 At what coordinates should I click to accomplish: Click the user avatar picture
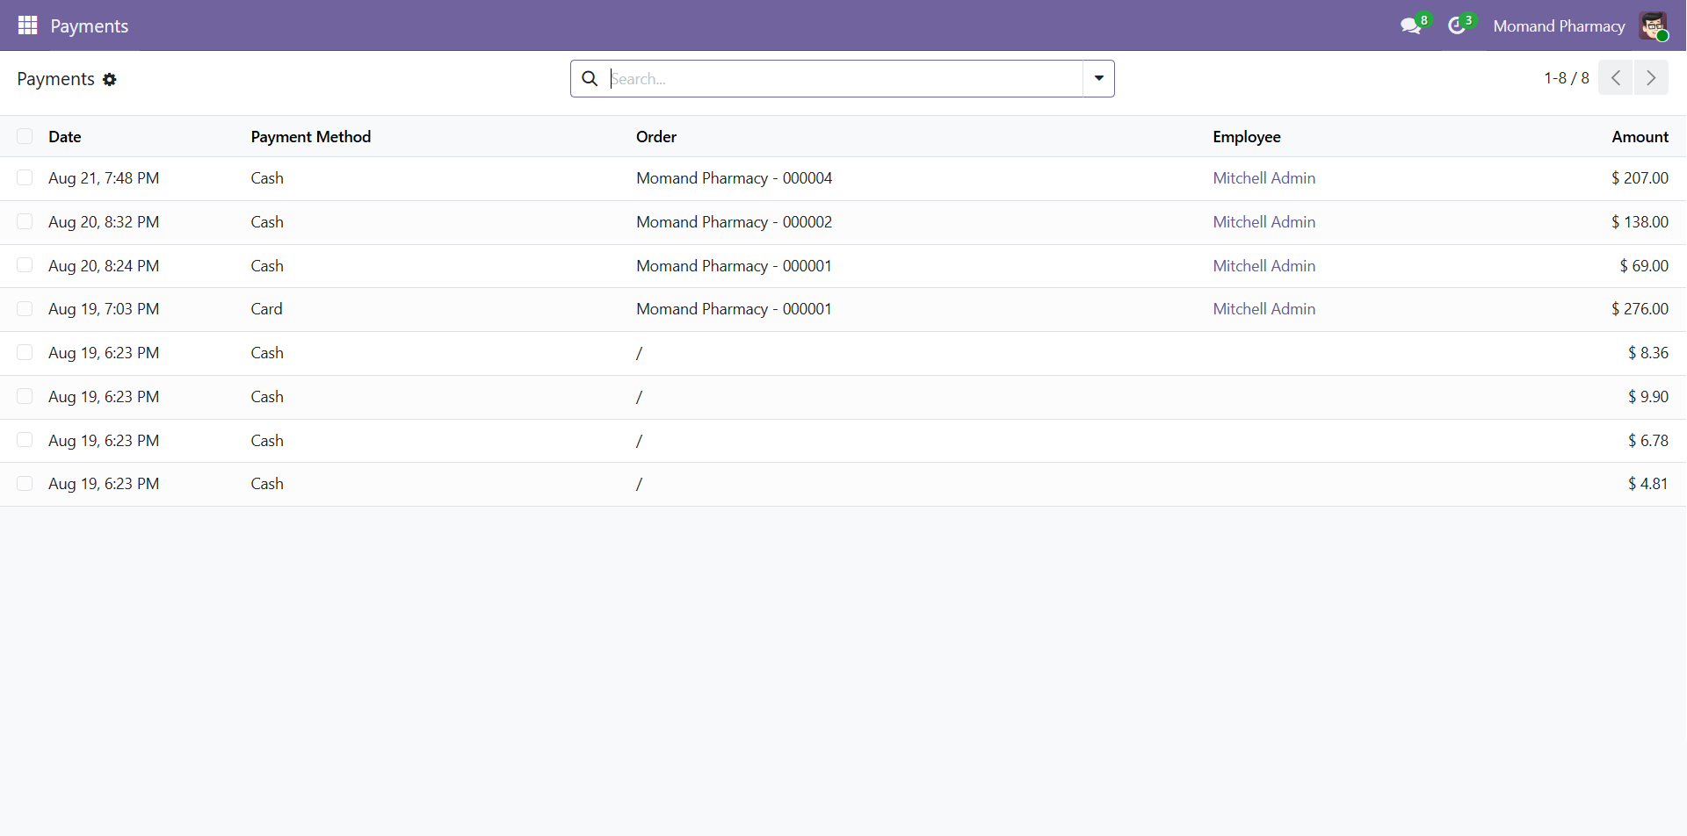tap(1653, 25)
